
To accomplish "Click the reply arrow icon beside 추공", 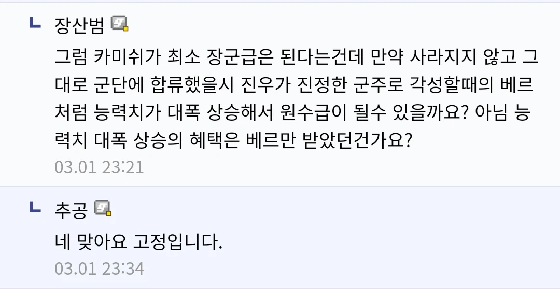I will [x=35, y=207].
